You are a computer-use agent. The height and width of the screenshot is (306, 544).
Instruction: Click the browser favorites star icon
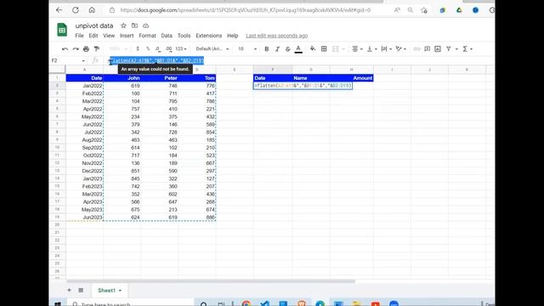tap(423, 10)
